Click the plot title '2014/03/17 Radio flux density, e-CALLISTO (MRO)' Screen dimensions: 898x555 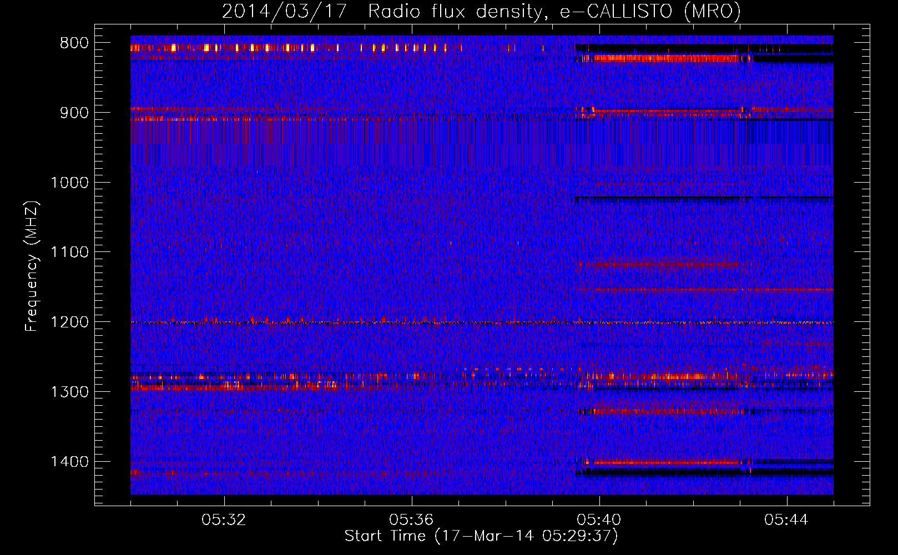pyautogui.click(x=481, y=11)
